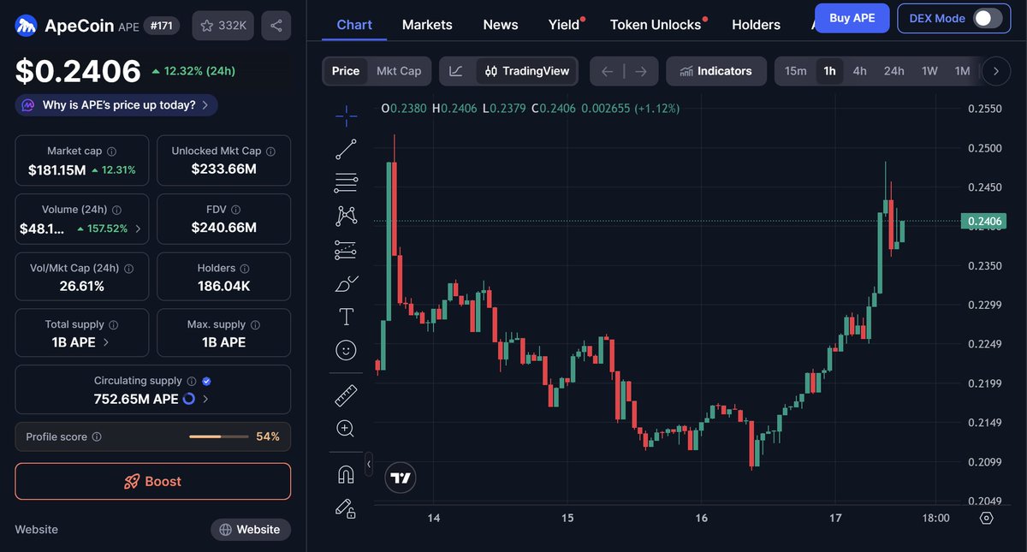Toggle lock all drawing tools
The height and width of the screenshot is (552, 1027).
(346, 508)
